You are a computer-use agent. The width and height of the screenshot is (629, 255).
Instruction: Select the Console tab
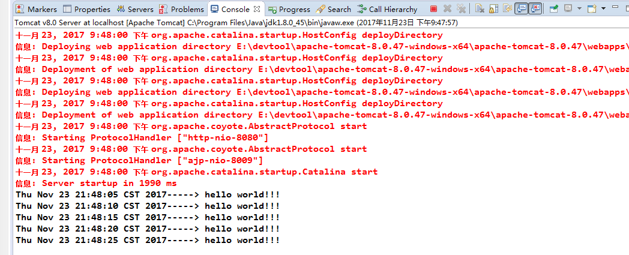pos(230,9)
